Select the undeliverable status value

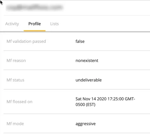89,80
